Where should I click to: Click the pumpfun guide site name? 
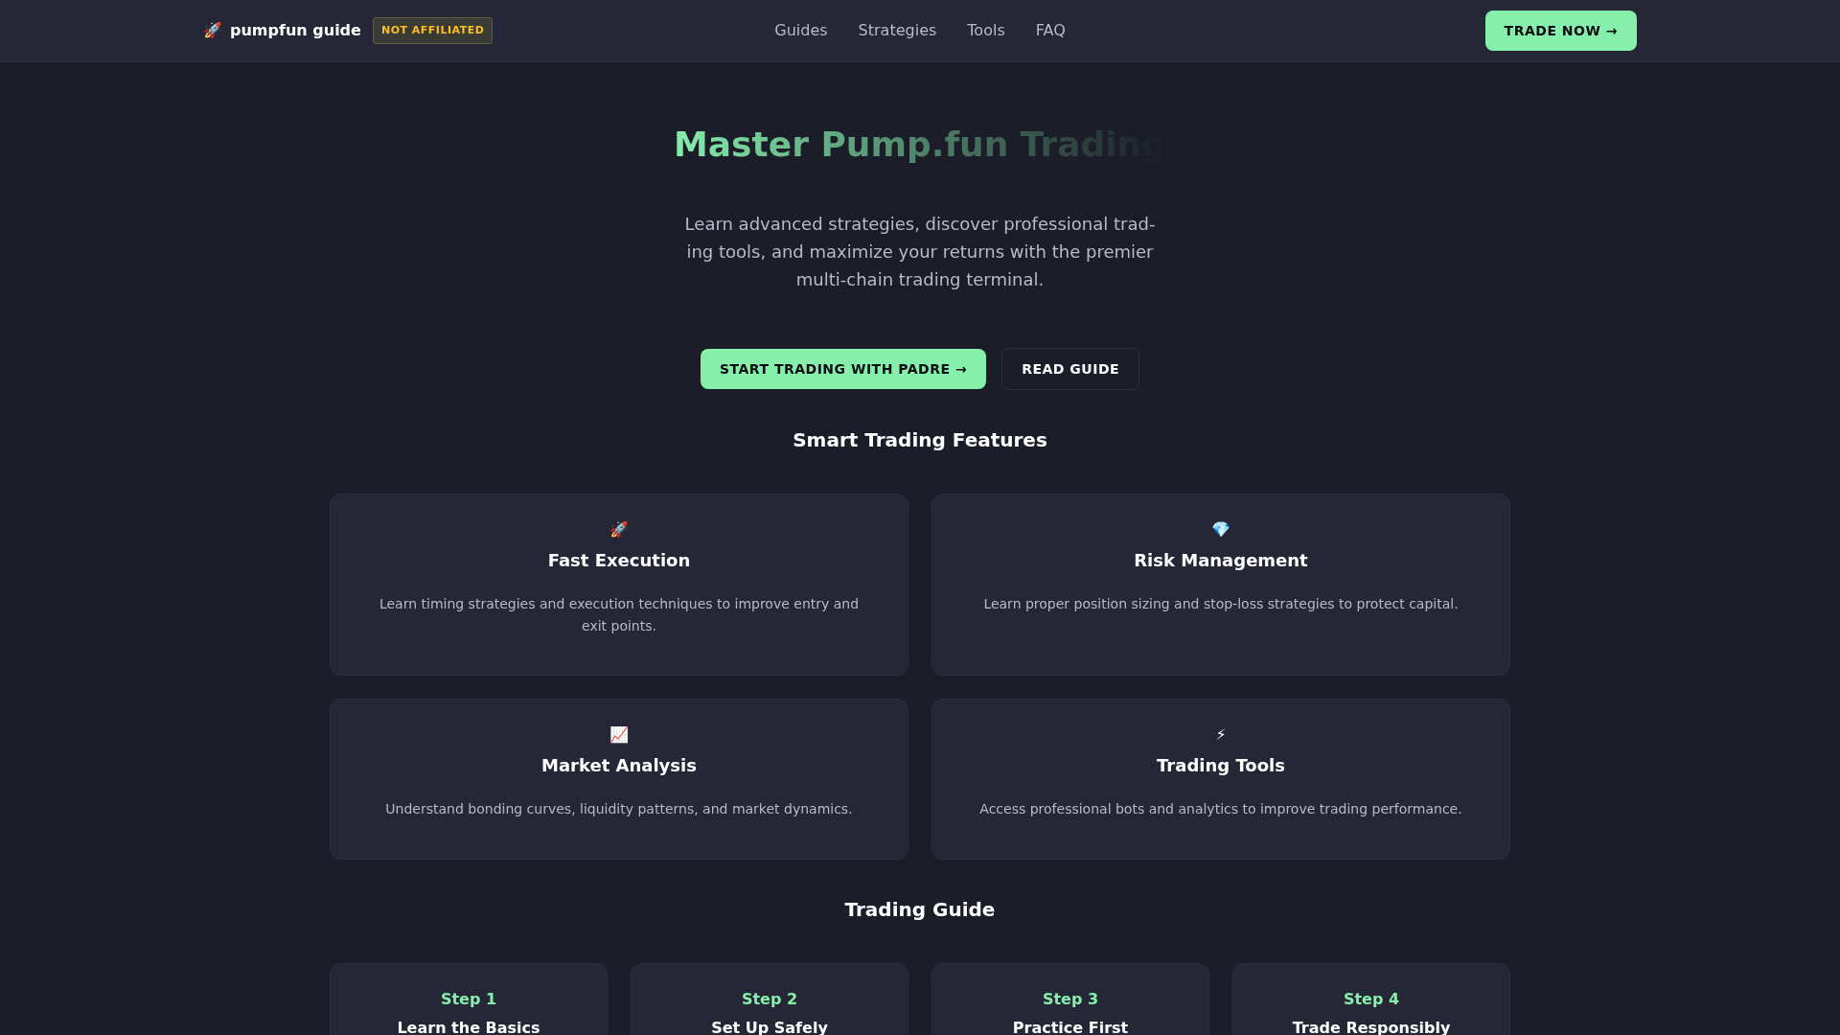coord(295,31)
